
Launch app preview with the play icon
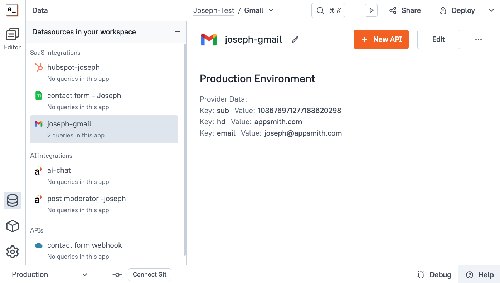pos(371,10)
